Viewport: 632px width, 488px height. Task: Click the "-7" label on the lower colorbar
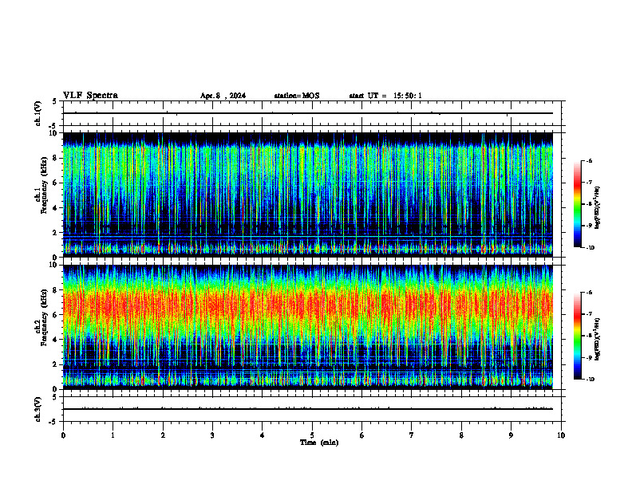pos(589,314)
